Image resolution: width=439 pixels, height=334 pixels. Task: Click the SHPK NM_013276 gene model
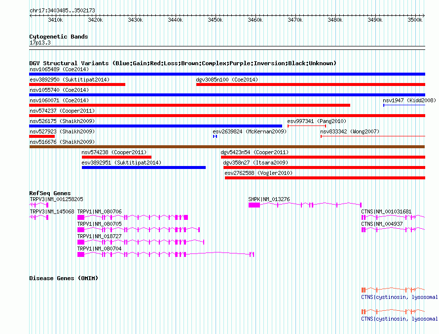click(x=305, y=205)
